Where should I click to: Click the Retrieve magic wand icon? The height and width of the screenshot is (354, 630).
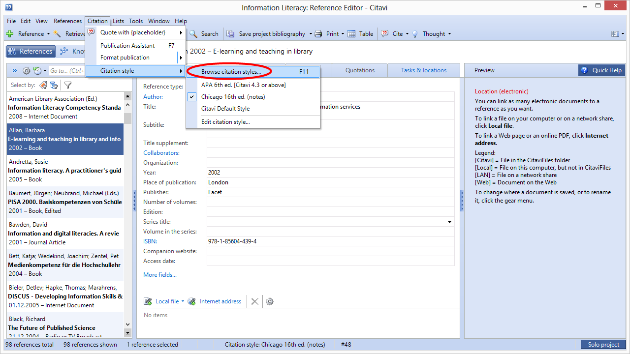(x=57, y=34)
